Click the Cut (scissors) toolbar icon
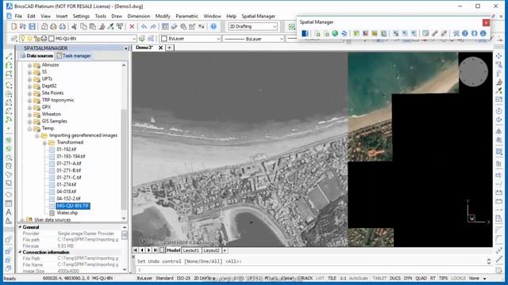 point(74,26)
